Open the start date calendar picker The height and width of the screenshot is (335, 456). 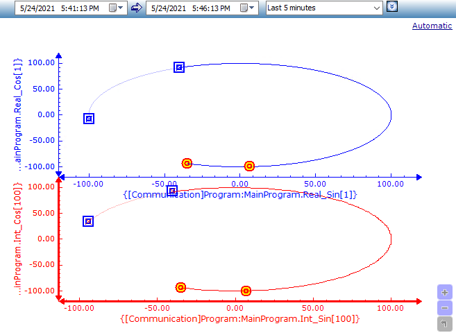pyautogui.click(x=112, y=8)
